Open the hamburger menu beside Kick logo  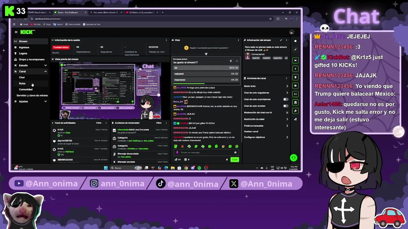16,32
